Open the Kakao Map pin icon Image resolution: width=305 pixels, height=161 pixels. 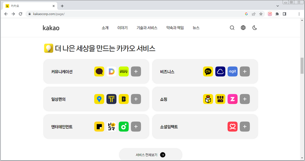point(99,99)
